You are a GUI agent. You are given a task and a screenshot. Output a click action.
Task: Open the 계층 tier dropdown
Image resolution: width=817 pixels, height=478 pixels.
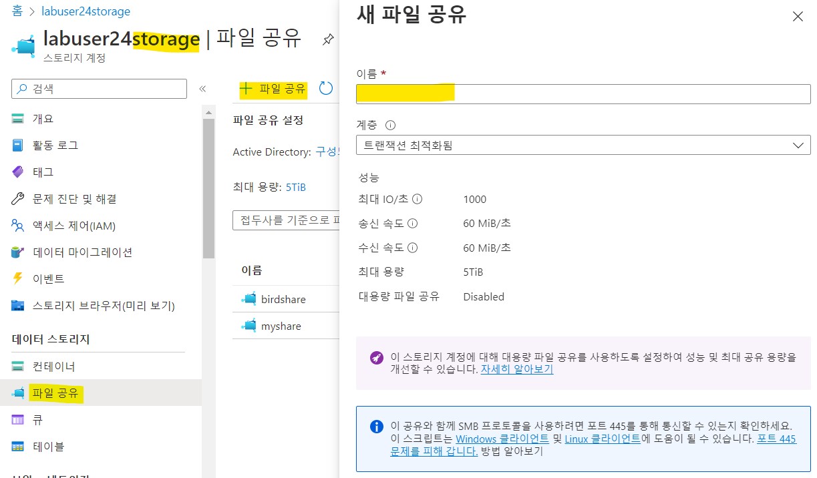[x=583, y=145]
